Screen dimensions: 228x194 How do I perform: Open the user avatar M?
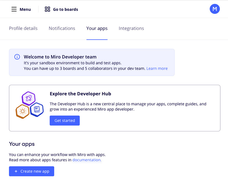(215, 9)
